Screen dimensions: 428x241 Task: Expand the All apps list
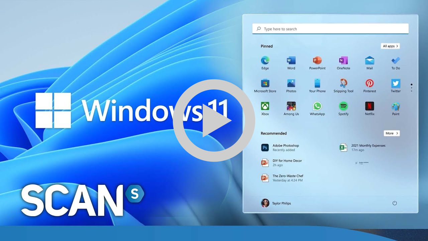390,46
